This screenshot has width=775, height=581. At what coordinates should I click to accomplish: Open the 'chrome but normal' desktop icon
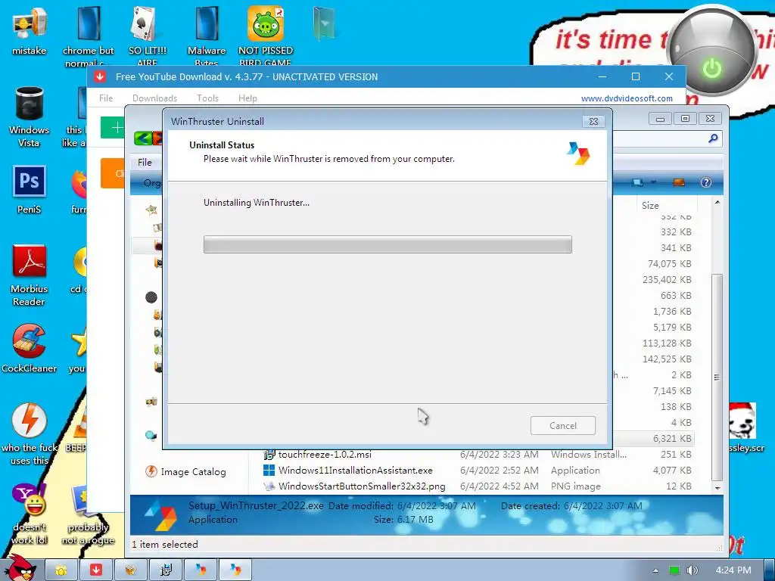[x=88, y=35]
